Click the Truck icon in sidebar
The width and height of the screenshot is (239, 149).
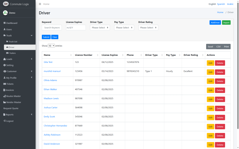tap(4, 35)
